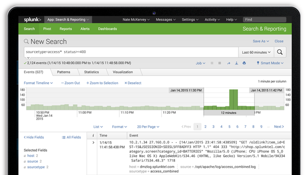Open All Fields list
The image size is (305, 175).
71,137
